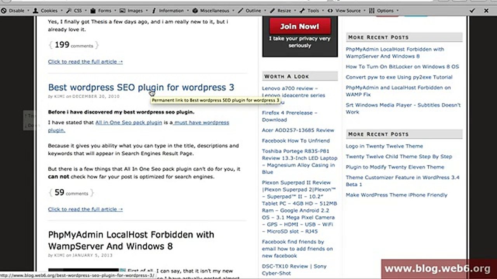
Task: Open Facebook How To Unfriend link
Action: 295,141
